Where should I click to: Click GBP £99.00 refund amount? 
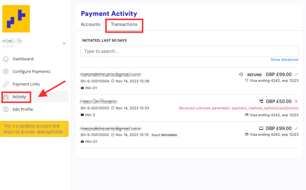[x=279, y=75]
